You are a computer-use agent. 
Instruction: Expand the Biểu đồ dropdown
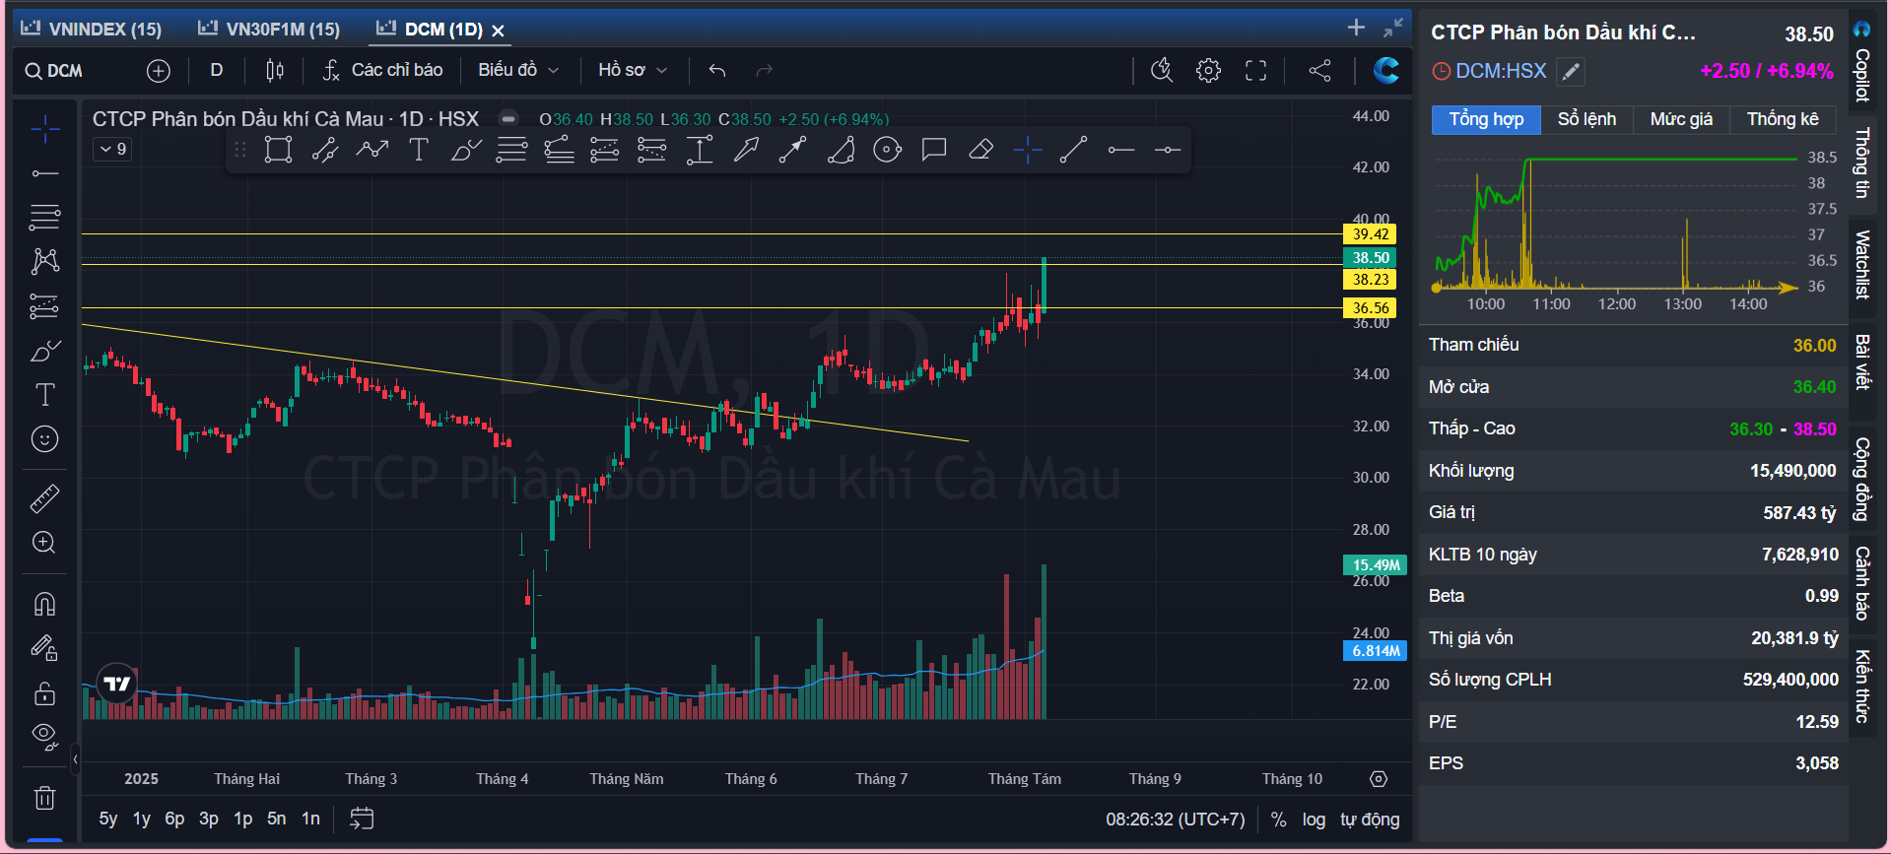[x=518, y=70]
